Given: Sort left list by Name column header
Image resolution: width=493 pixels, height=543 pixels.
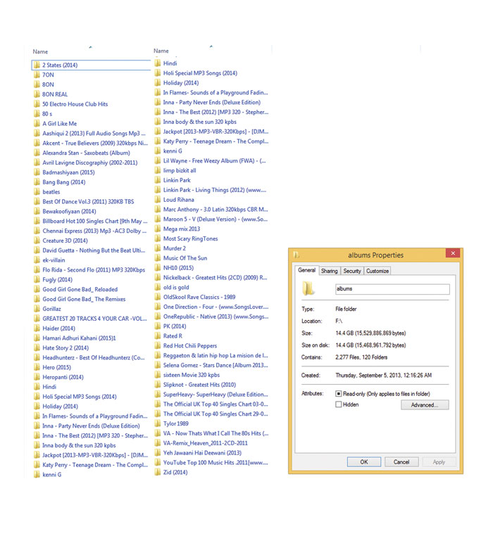Looking at the screenshot, I should [x=40, y=51].
